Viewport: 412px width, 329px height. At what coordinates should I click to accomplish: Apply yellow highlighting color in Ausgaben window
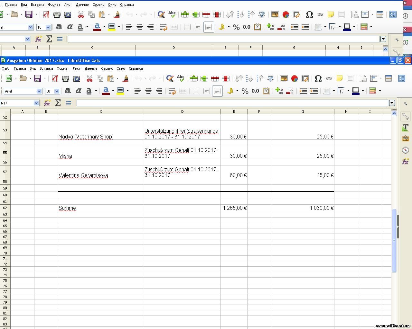coord(120,91)
